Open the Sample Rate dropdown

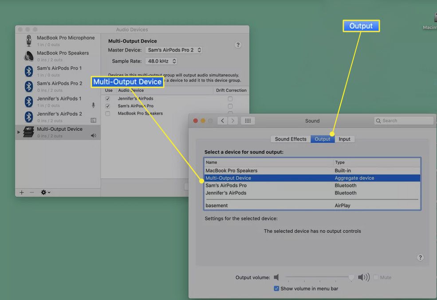click(x=161, y=61)
